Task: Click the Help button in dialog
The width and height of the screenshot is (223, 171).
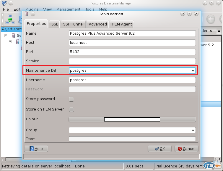Action: pos(36,149)
